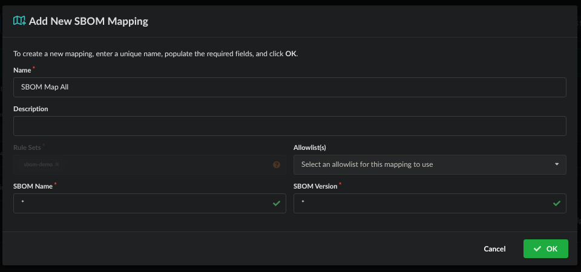Focus the SBOM Name input field
The height and width of the screenshot is (272, 581).
point(142,204)
